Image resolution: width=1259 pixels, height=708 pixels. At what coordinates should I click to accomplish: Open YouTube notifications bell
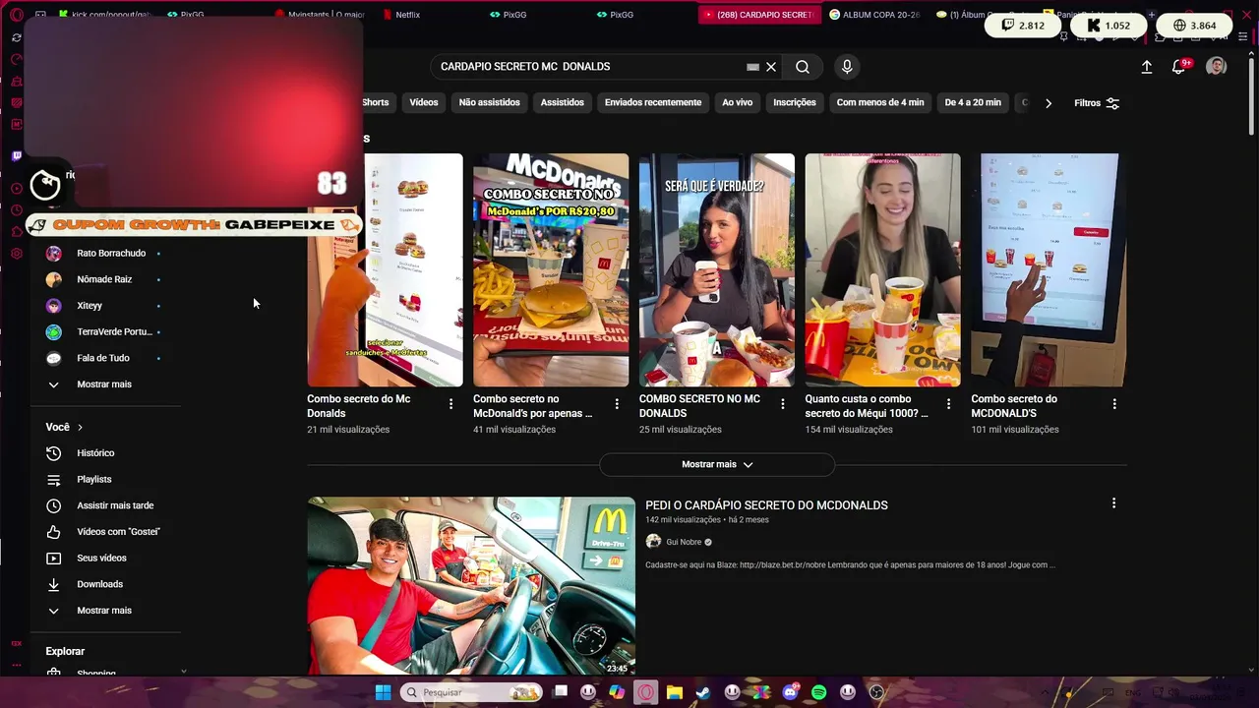[x=1178, y=67]
